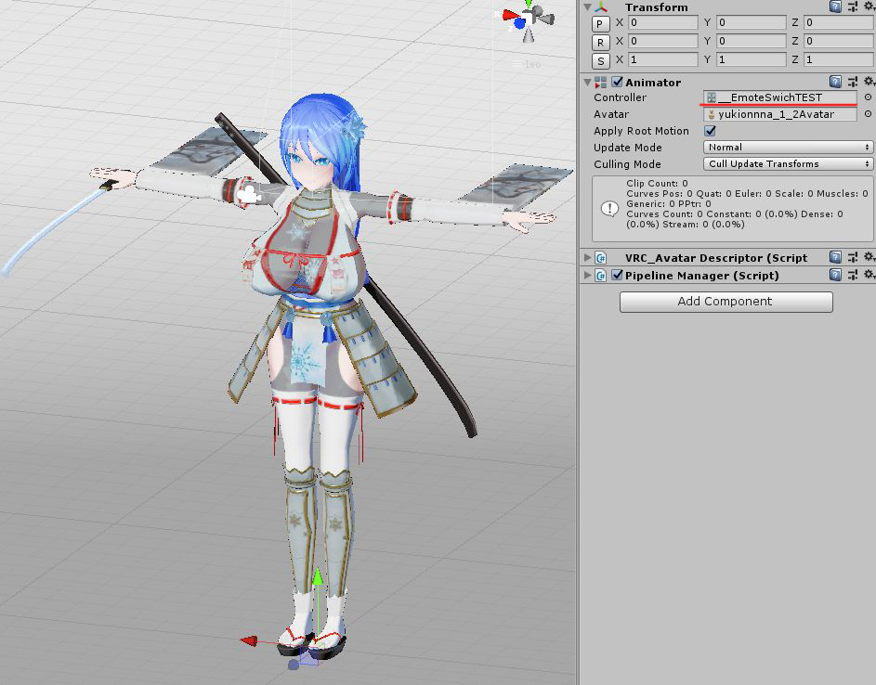Click the Scale X value field
Screen dimensions: 876x685
coord(663,59)
